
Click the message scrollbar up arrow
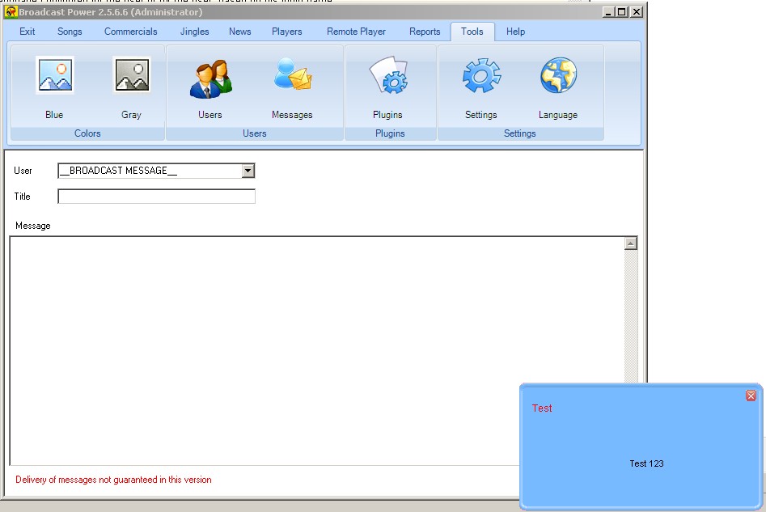[x=631, y=243]
